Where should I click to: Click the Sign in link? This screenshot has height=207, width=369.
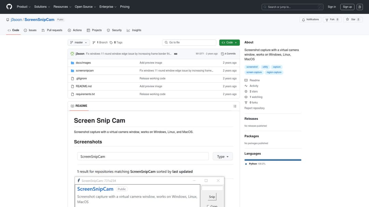tap(332, 7)
